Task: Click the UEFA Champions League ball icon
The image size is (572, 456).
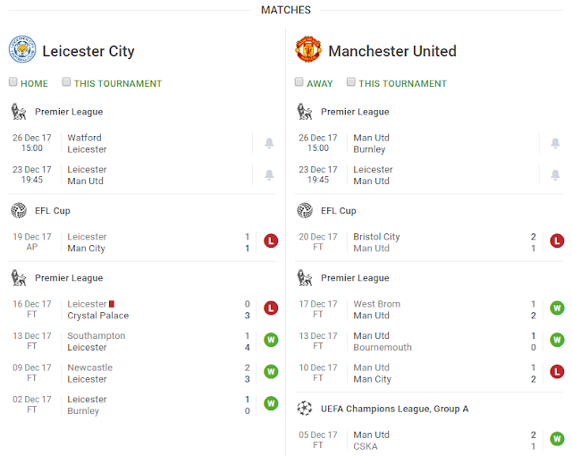Action: [x=305, y=408]
